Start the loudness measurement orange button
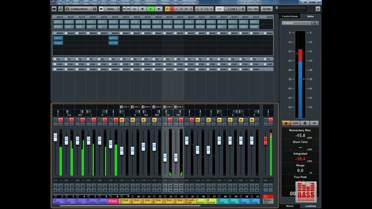Viewport: 372px width, 209px height. (x=286, y=123)
